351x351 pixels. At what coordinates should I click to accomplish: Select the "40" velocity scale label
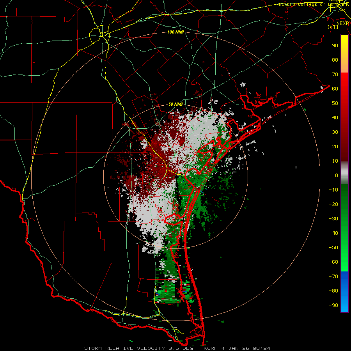pos(335,117)
